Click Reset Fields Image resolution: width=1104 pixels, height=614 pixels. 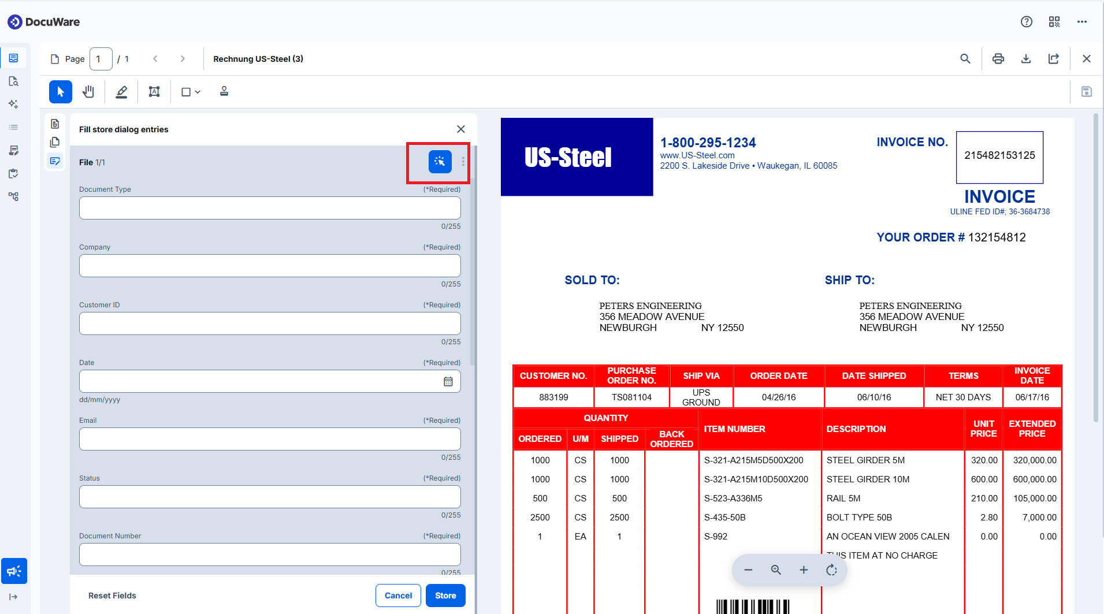point(112,596)
